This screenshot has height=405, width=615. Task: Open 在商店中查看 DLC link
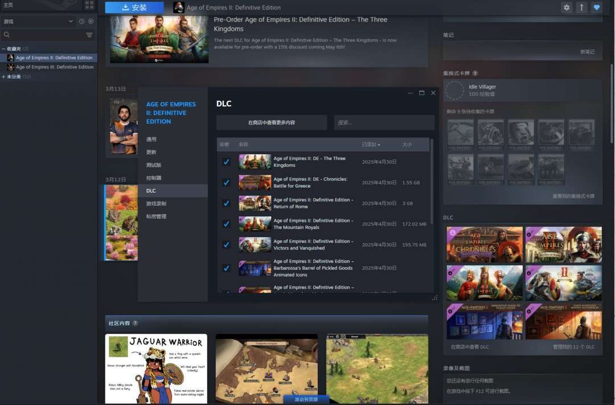(469, 347)
